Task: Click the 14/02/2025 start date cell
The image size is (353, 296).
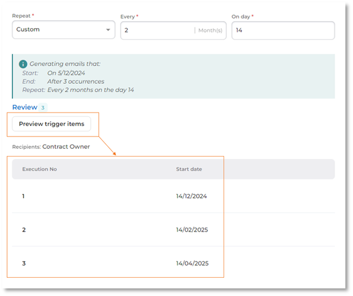Action: (192, 230)
